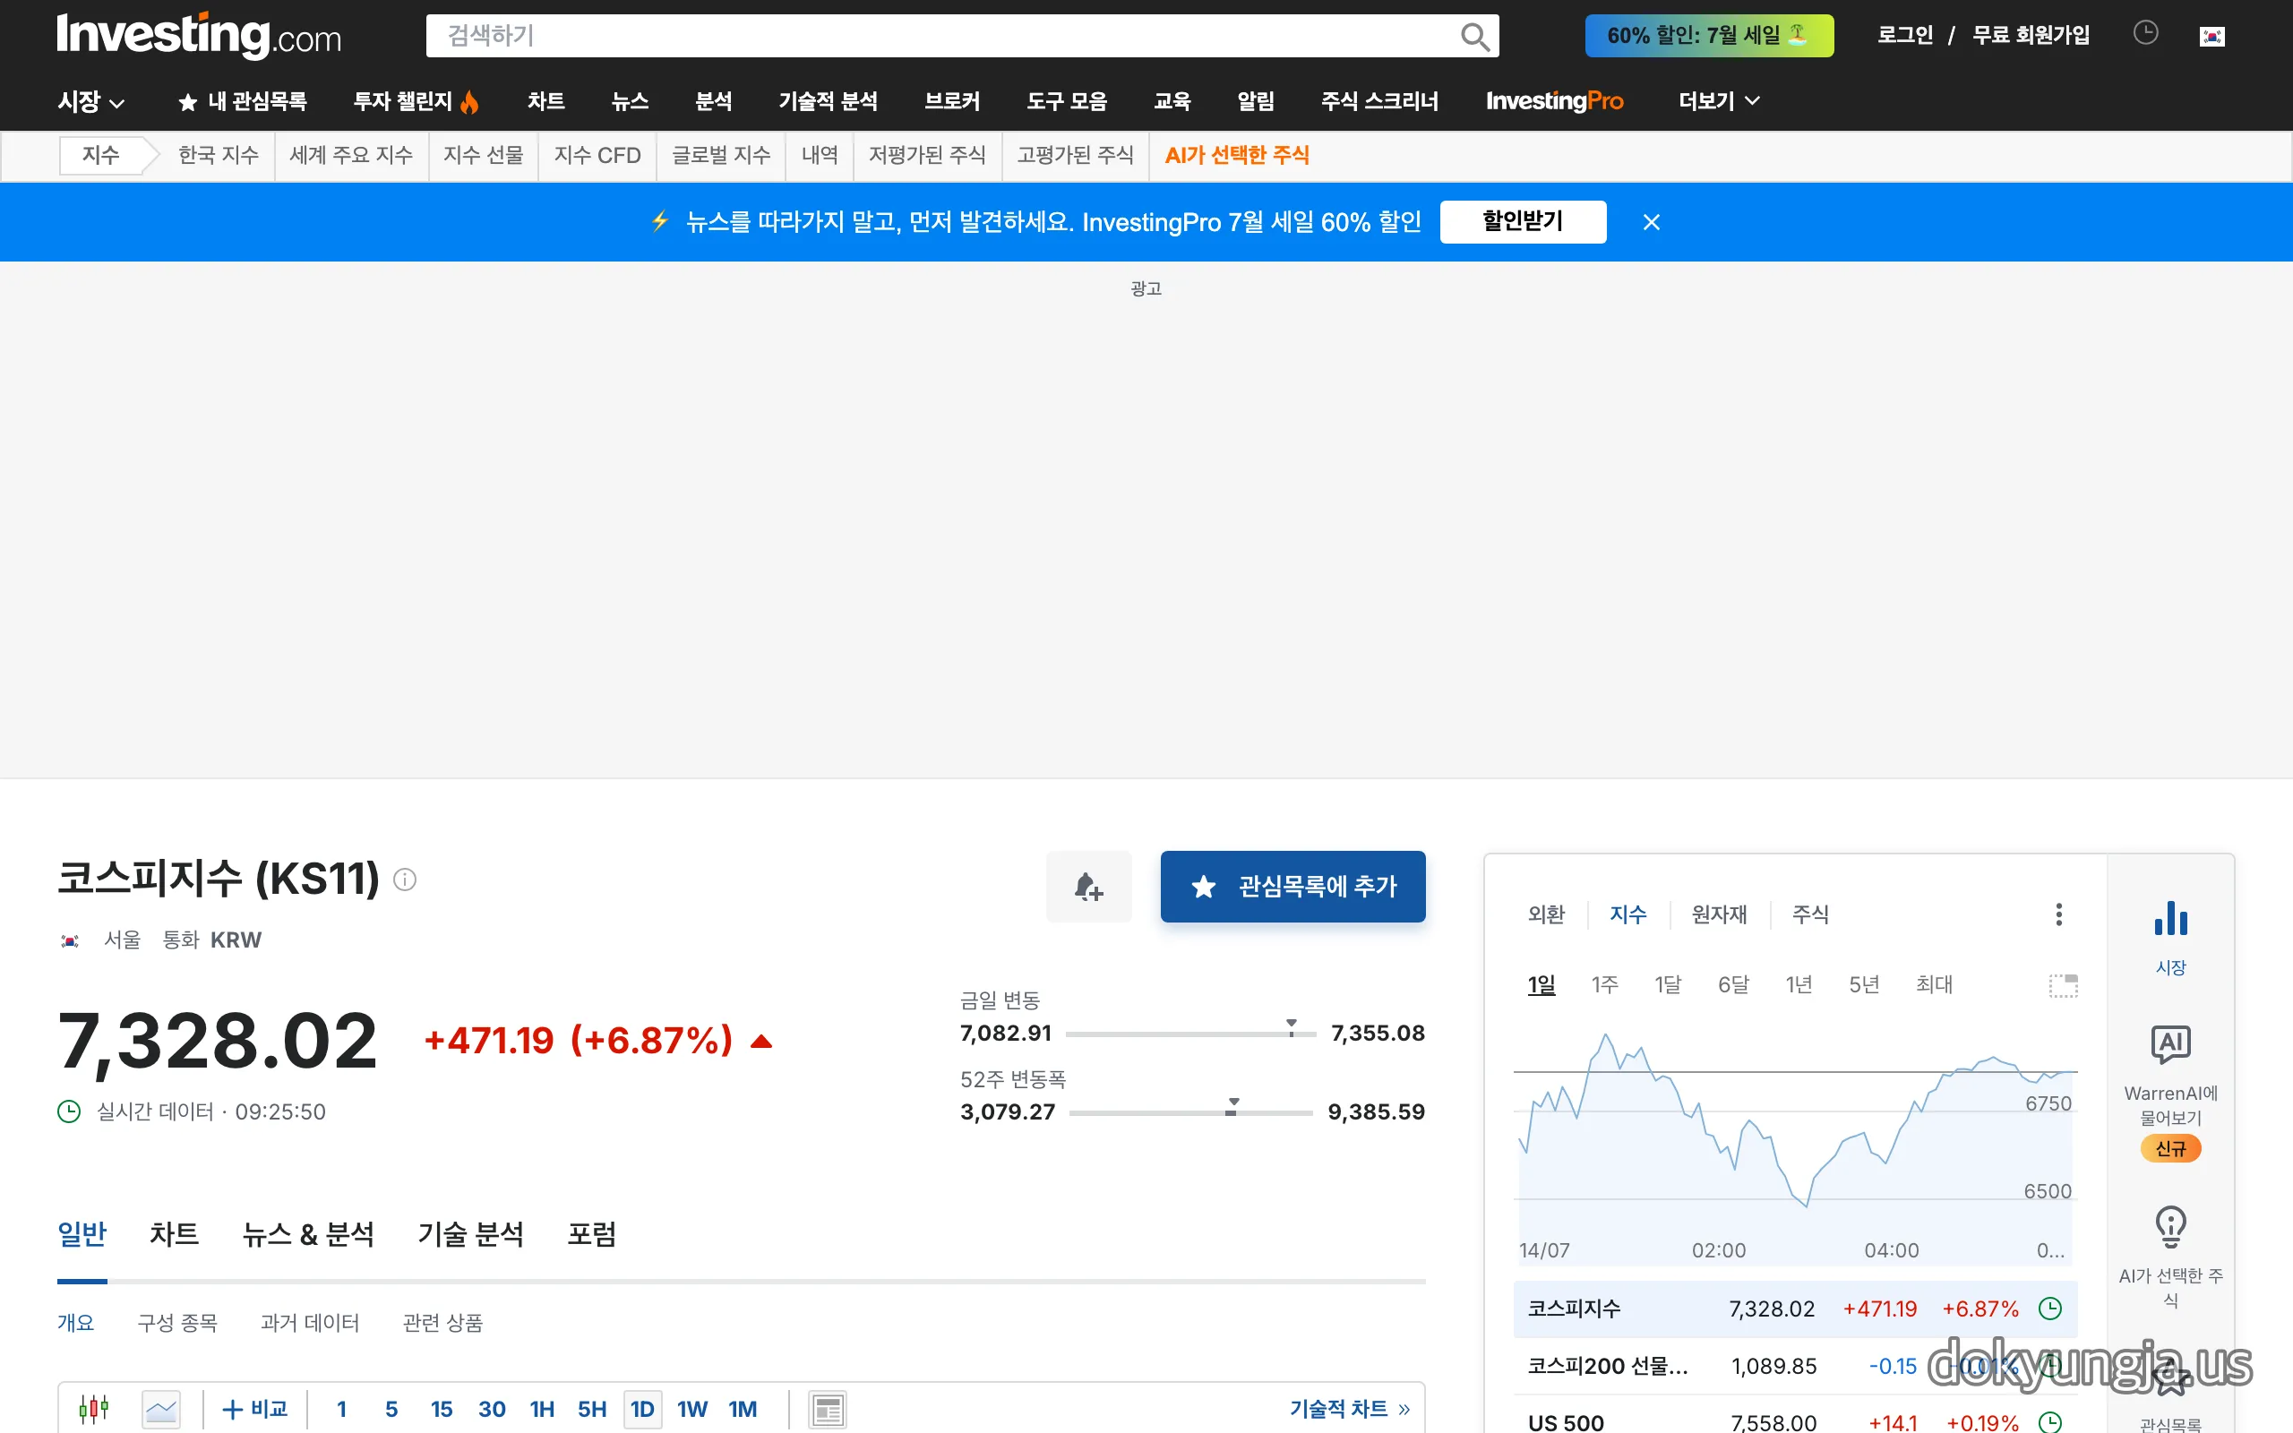Open 관련 상품 sub-tab
The height and width of the screenshot is (1433, 2293).
click(x=442, y=1322)
